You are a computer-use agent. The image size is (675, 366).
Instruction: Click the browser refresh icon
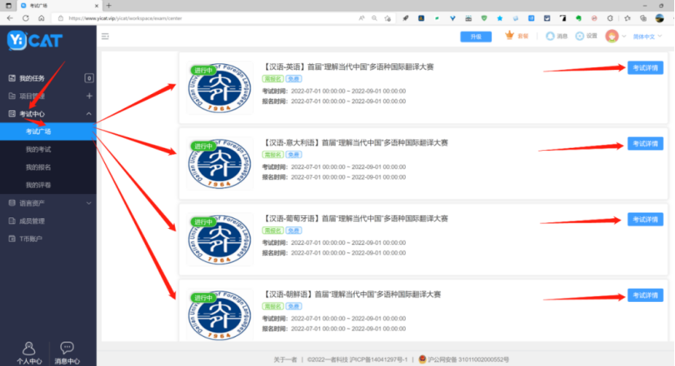[41, 17]
